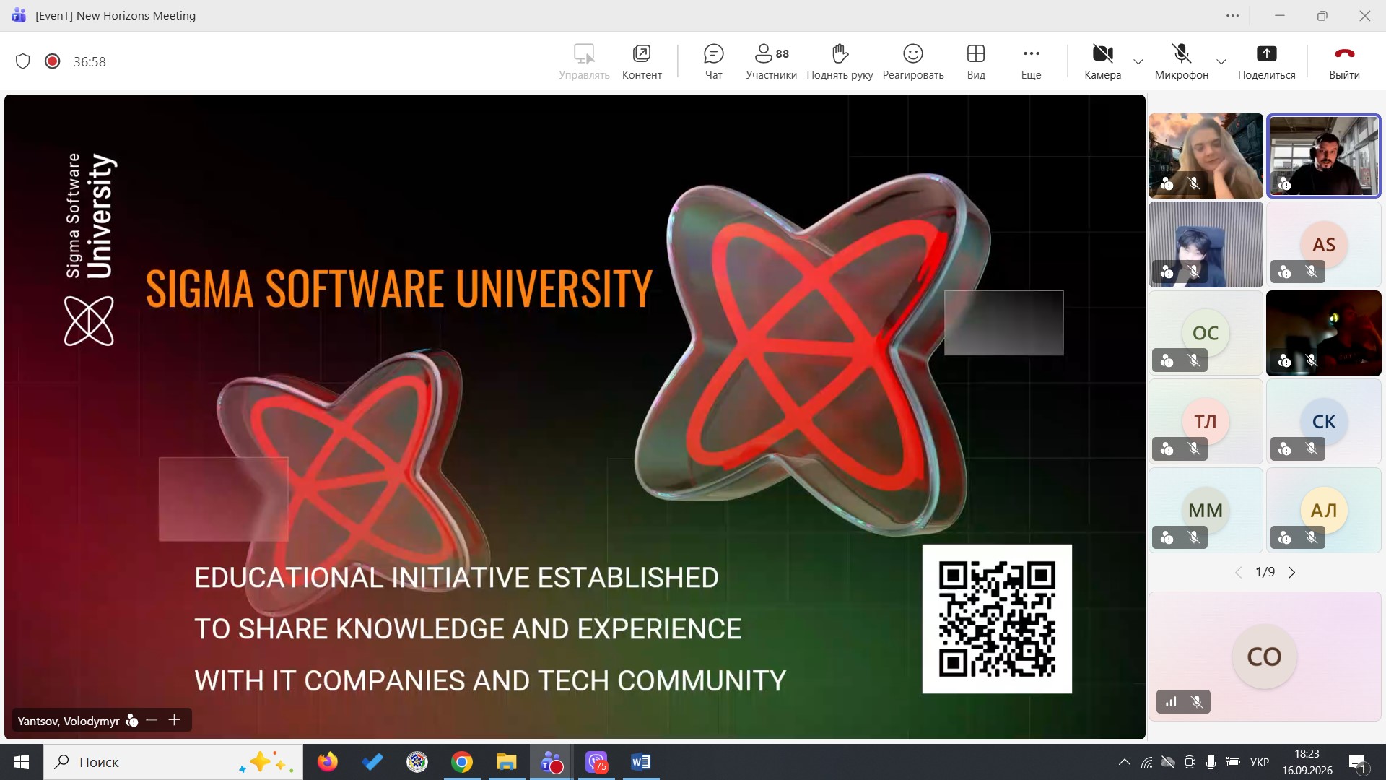Open the Реагировать reactions menu
Viewport: 1386px width, 780px height.
pyautogui.click(x=913, y=61)
